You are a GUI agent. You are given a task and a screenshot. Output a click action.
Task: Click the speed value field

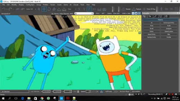pos(87,91)
